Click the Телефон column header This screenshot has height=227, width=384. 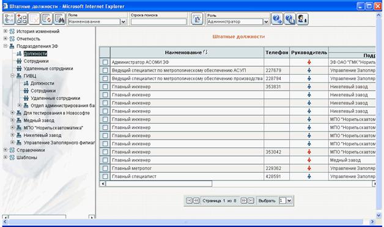[277, 53]
